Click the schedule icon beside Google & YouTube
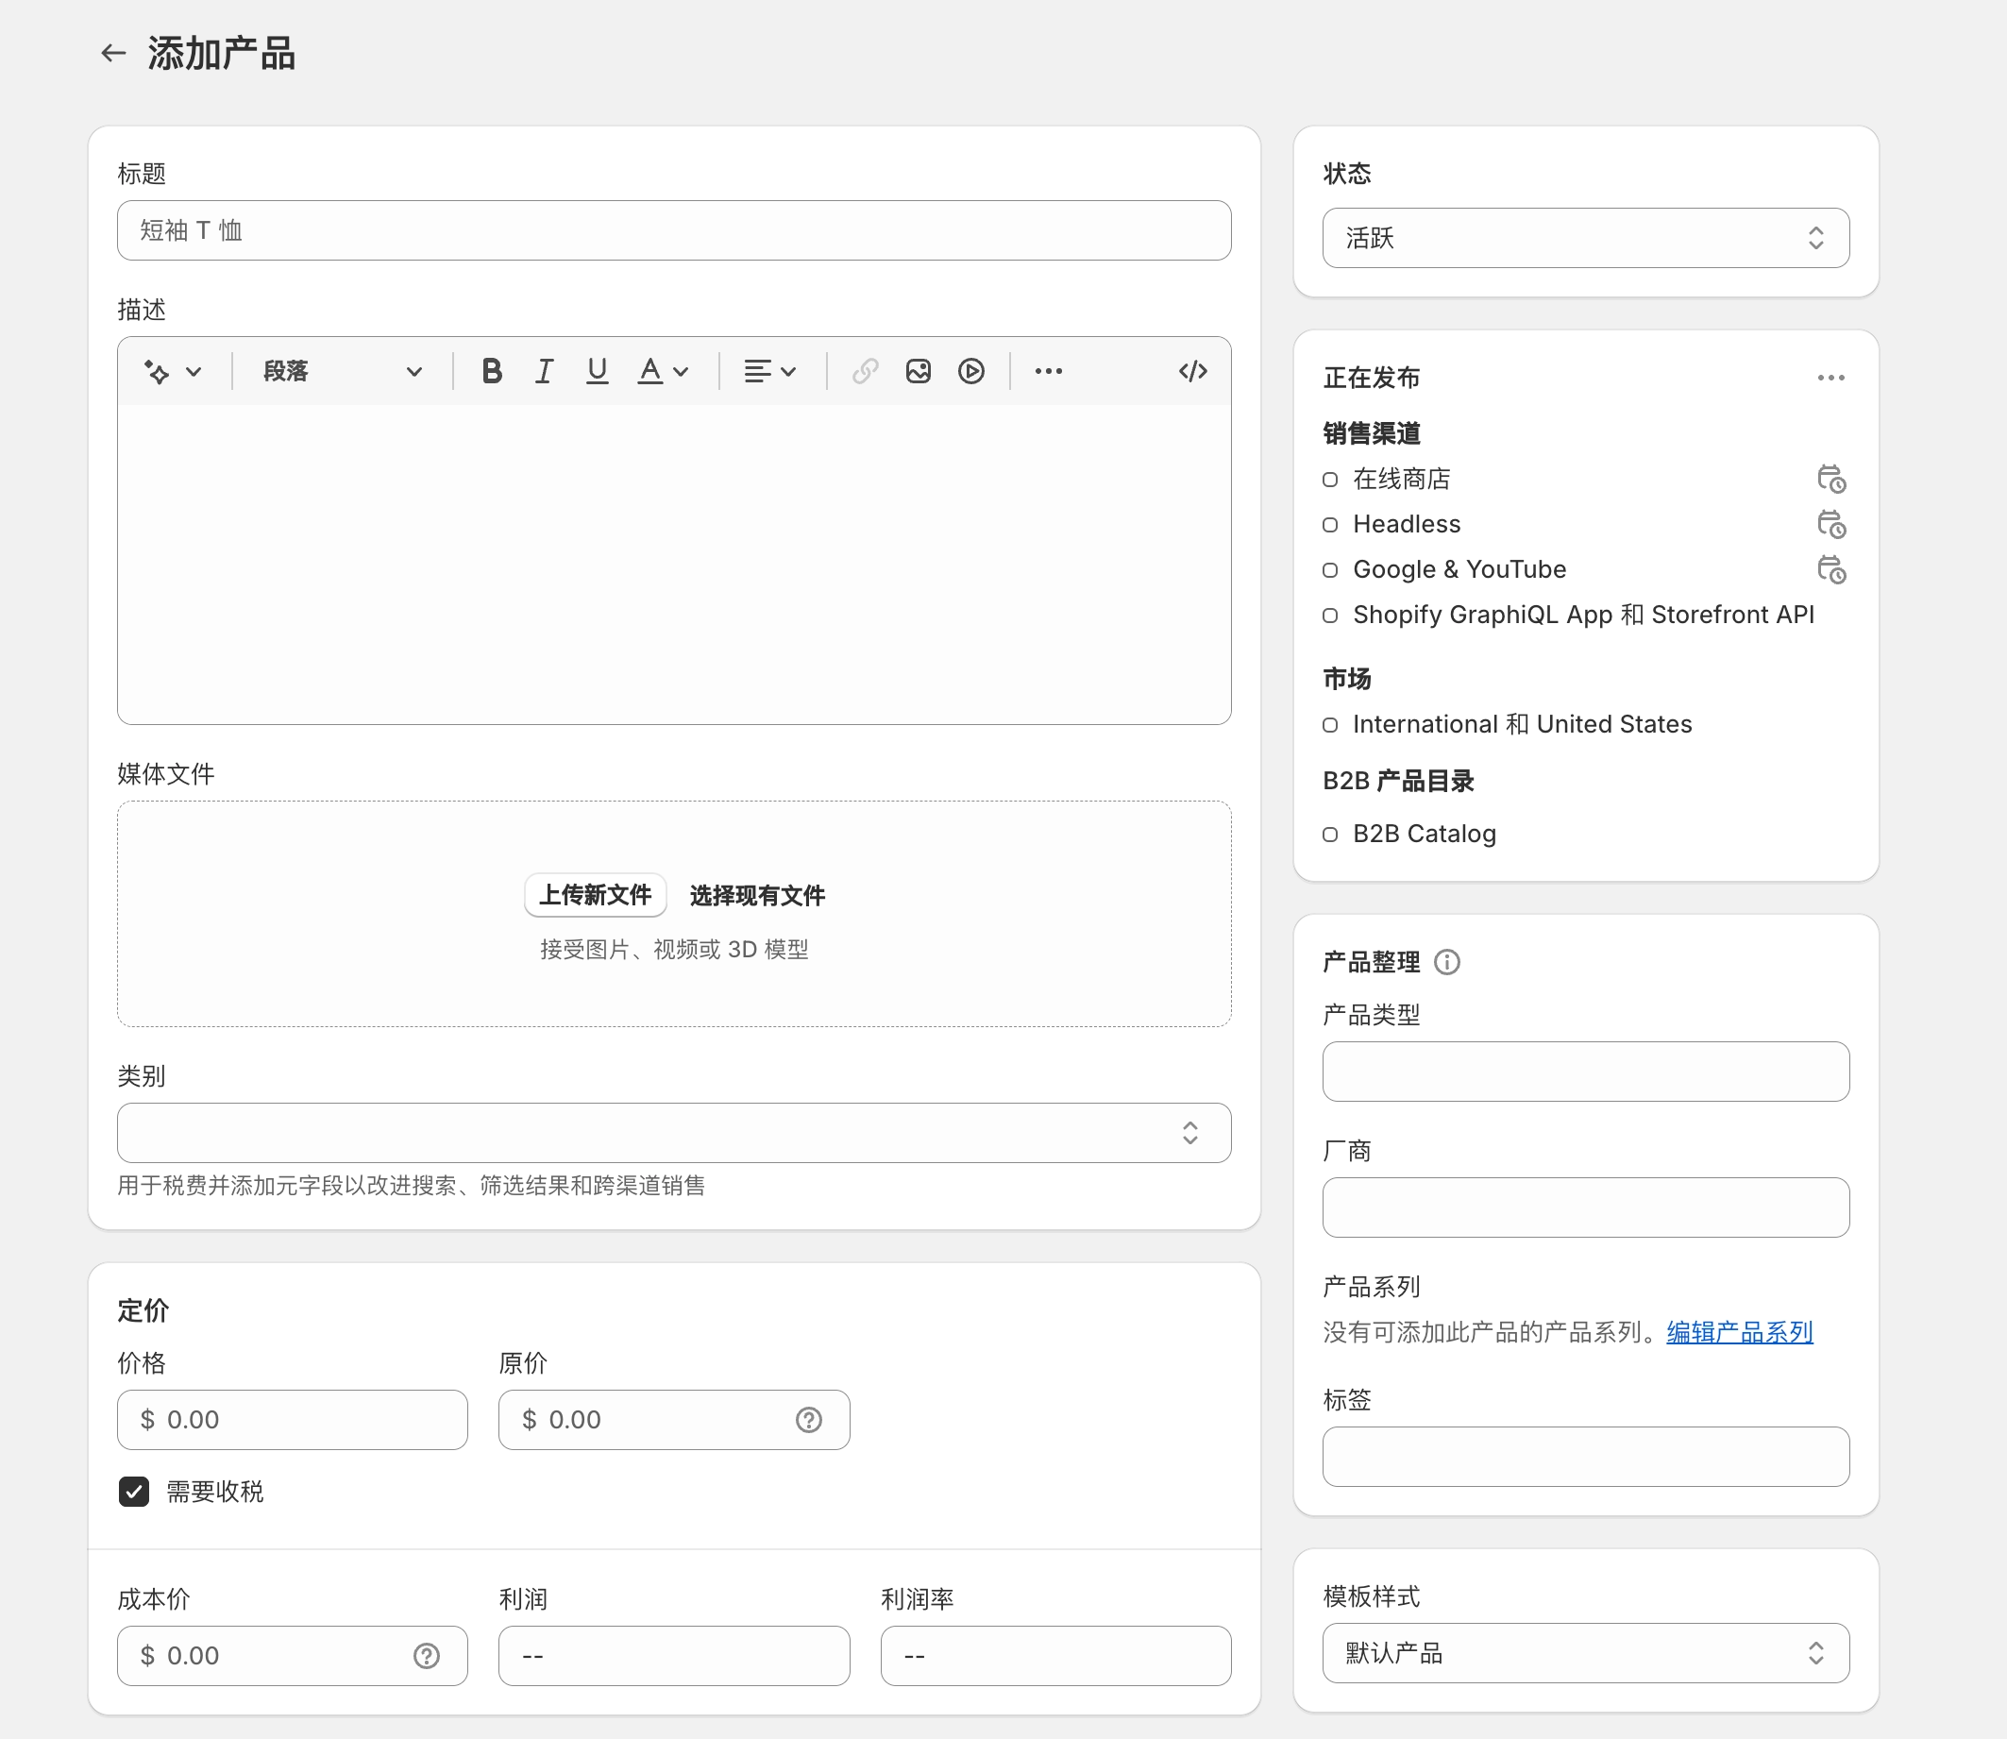This screenshot has height=1739, width=2007. click(x=1830, y=569)
